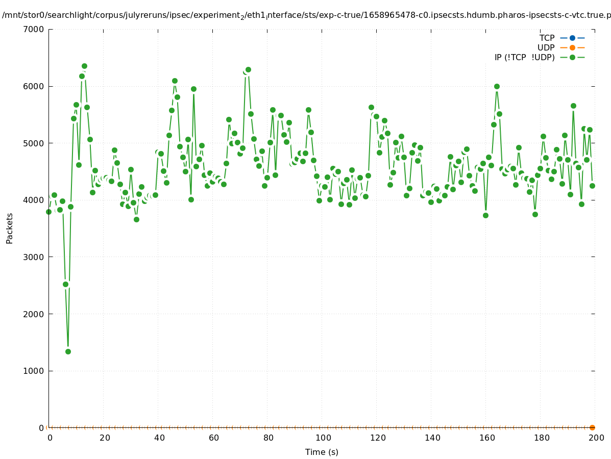The width and height of the screenshot is (611, 459).
Task: Click the Time (s) x-axis label
Action: click(322, 452)
